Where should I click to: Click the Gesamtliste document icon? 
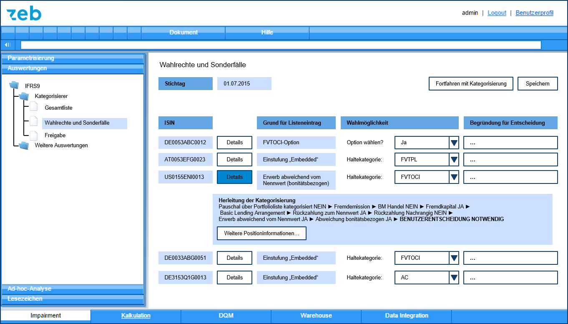click(x=33, y=107)
